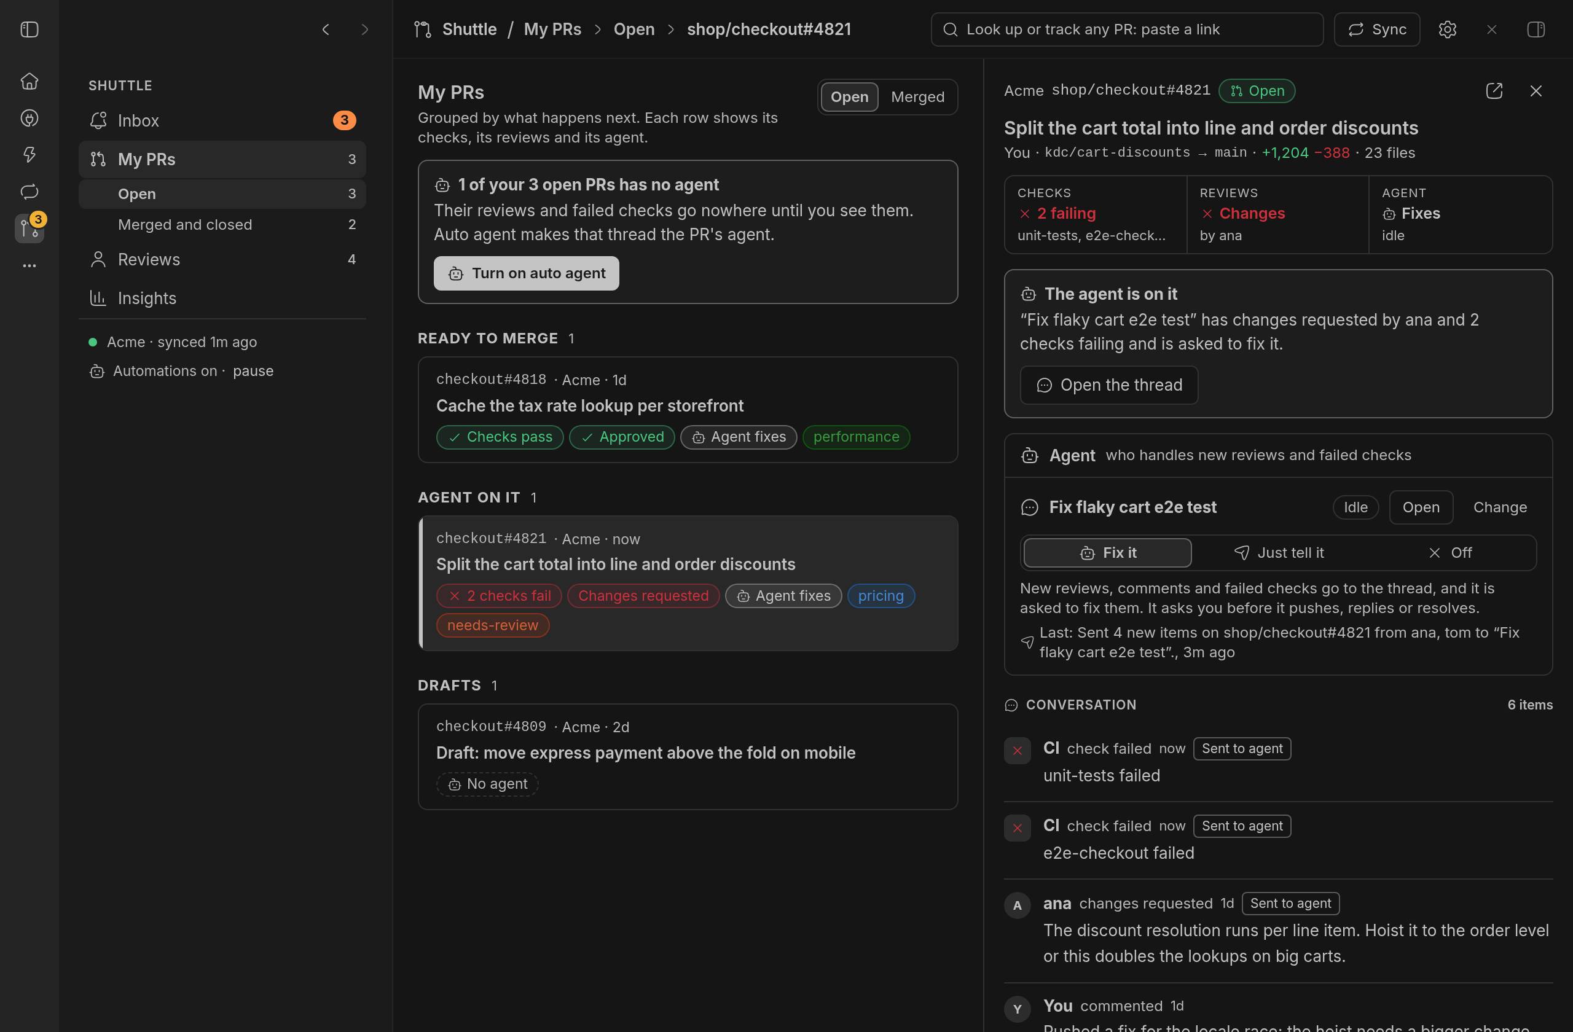
Task: Select the pull request rail icon with badge
Action: 29,228
